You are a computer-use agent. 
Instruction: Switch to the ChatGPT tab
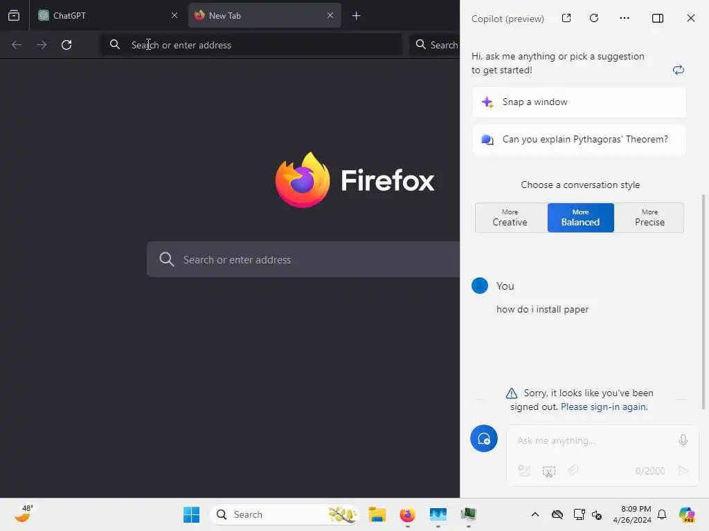[107, 15]
